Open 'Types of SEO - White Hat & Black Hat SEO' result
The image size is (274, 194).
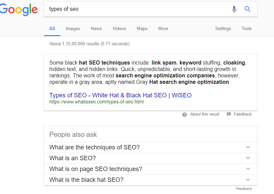coord(120,95)
